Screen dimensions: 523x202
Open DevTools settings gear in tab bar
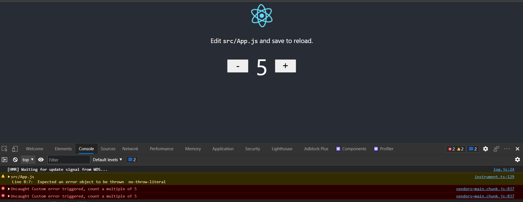[x=485, y=149]
